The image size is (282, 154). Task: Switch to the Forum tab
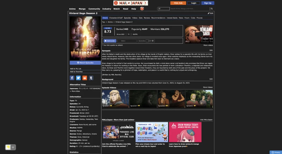pos(187,18)
